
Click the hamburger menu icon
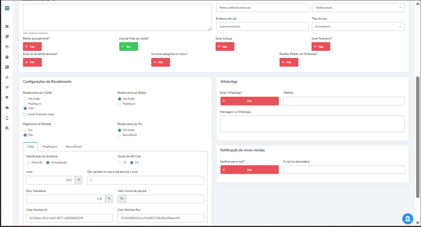click(7, 8)
